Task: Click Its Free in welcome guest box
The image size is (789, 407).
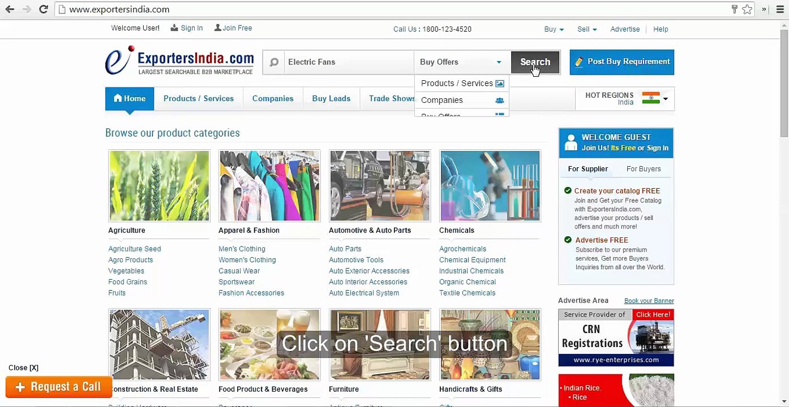Action: tap(623, 148)
